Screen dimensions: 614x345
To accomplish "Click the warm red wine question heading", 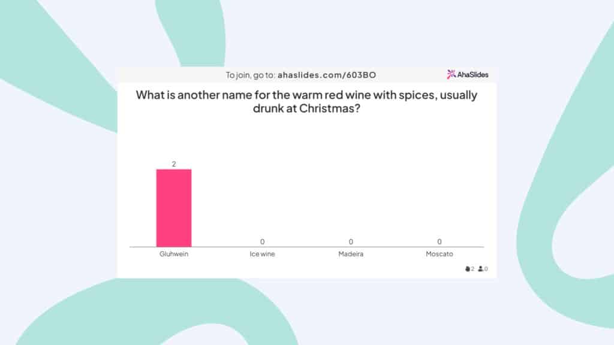I will (306, 101).
